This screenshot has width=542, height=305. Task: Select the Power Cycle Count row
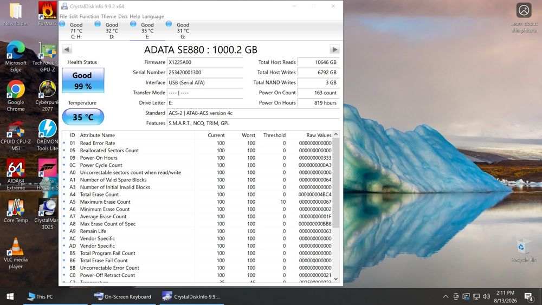197,165
